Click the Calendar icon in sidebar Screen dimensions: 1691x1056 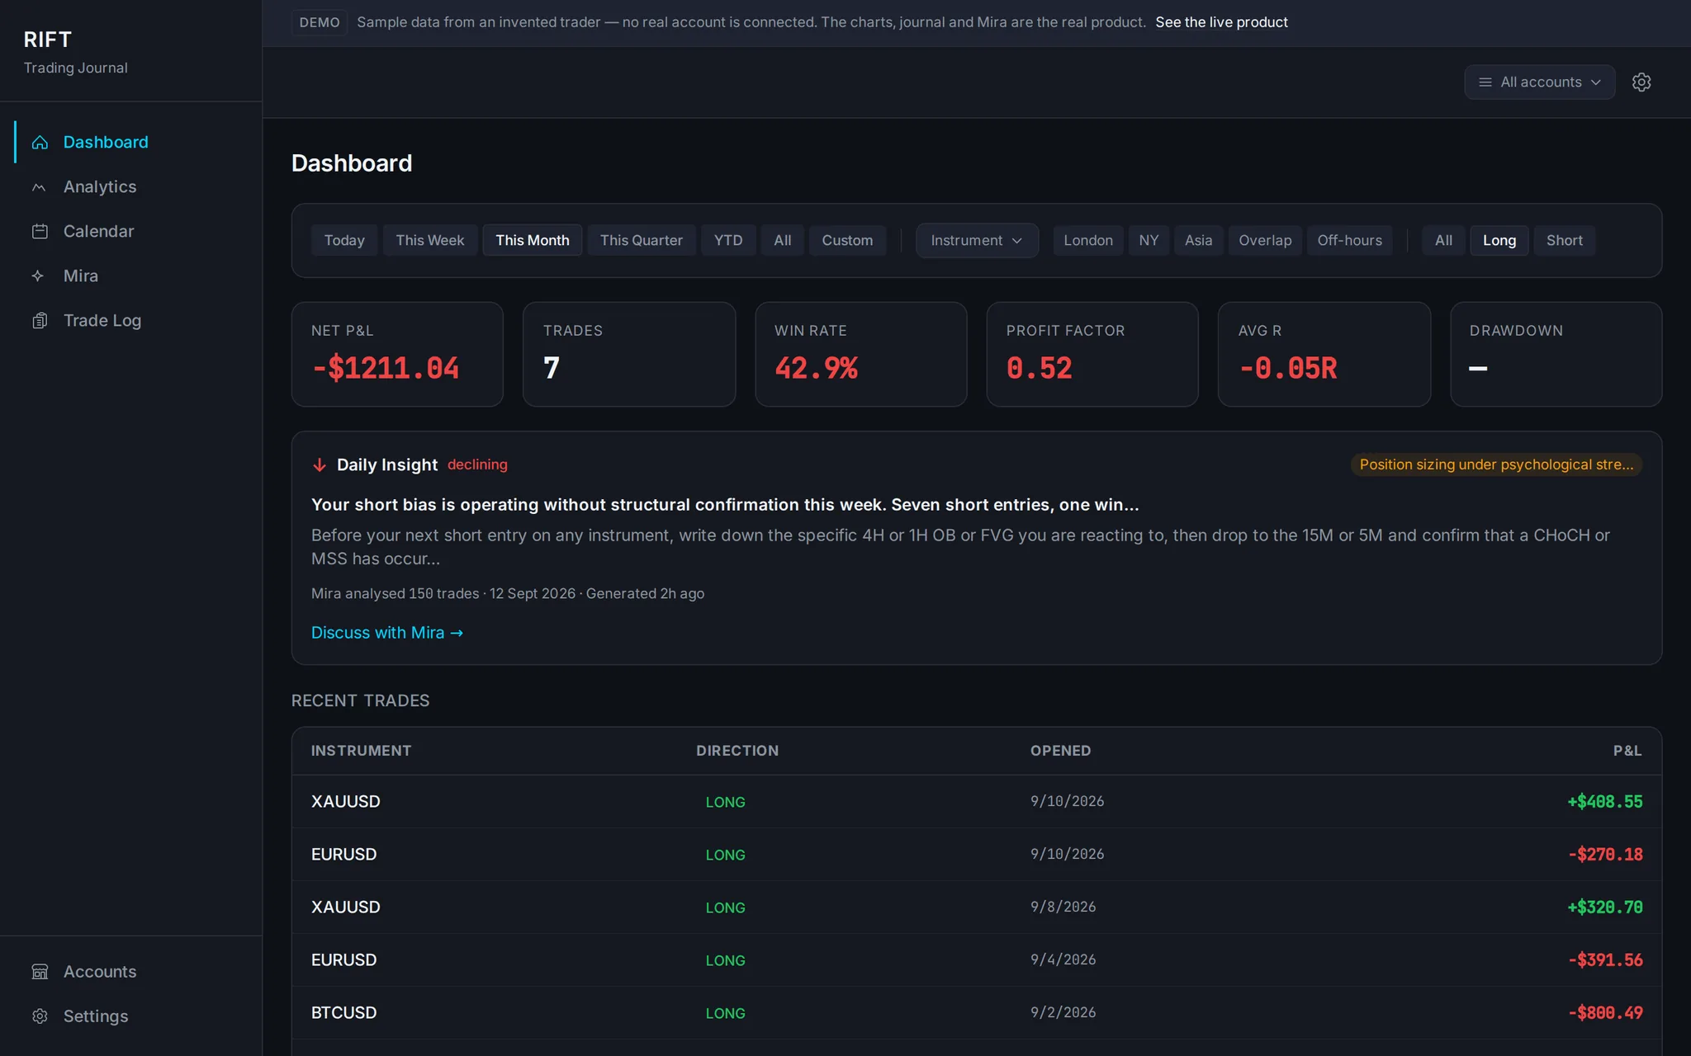(40, 232)
